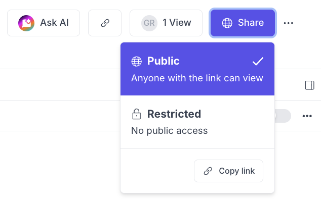Flip the partially hidden toggle switch
This screenshot has height=202, width=321.
tap(283, 116)
